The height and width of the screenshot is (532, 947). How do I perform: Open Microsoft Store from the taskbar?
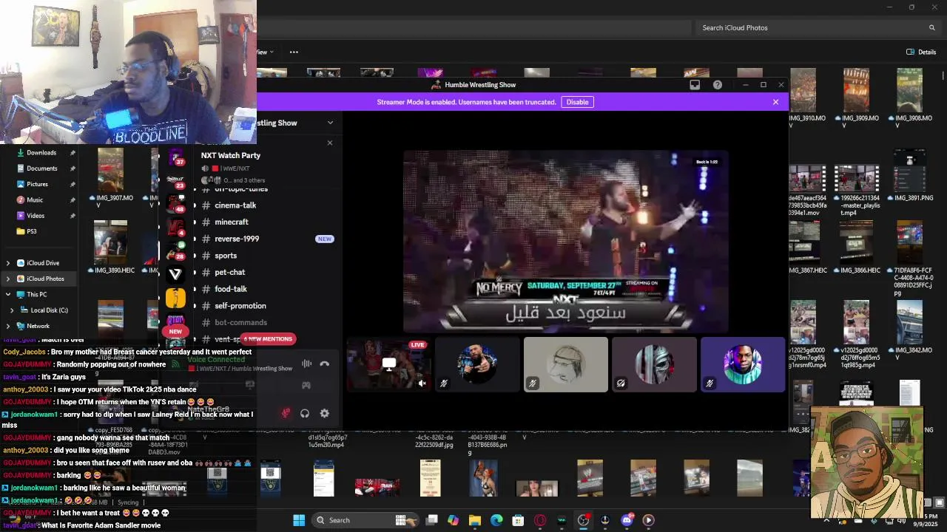(518, 520)
